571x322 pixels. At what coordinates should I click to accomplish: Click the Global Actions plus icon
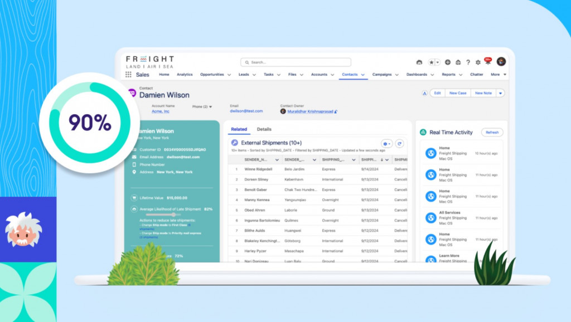[448, 62]
